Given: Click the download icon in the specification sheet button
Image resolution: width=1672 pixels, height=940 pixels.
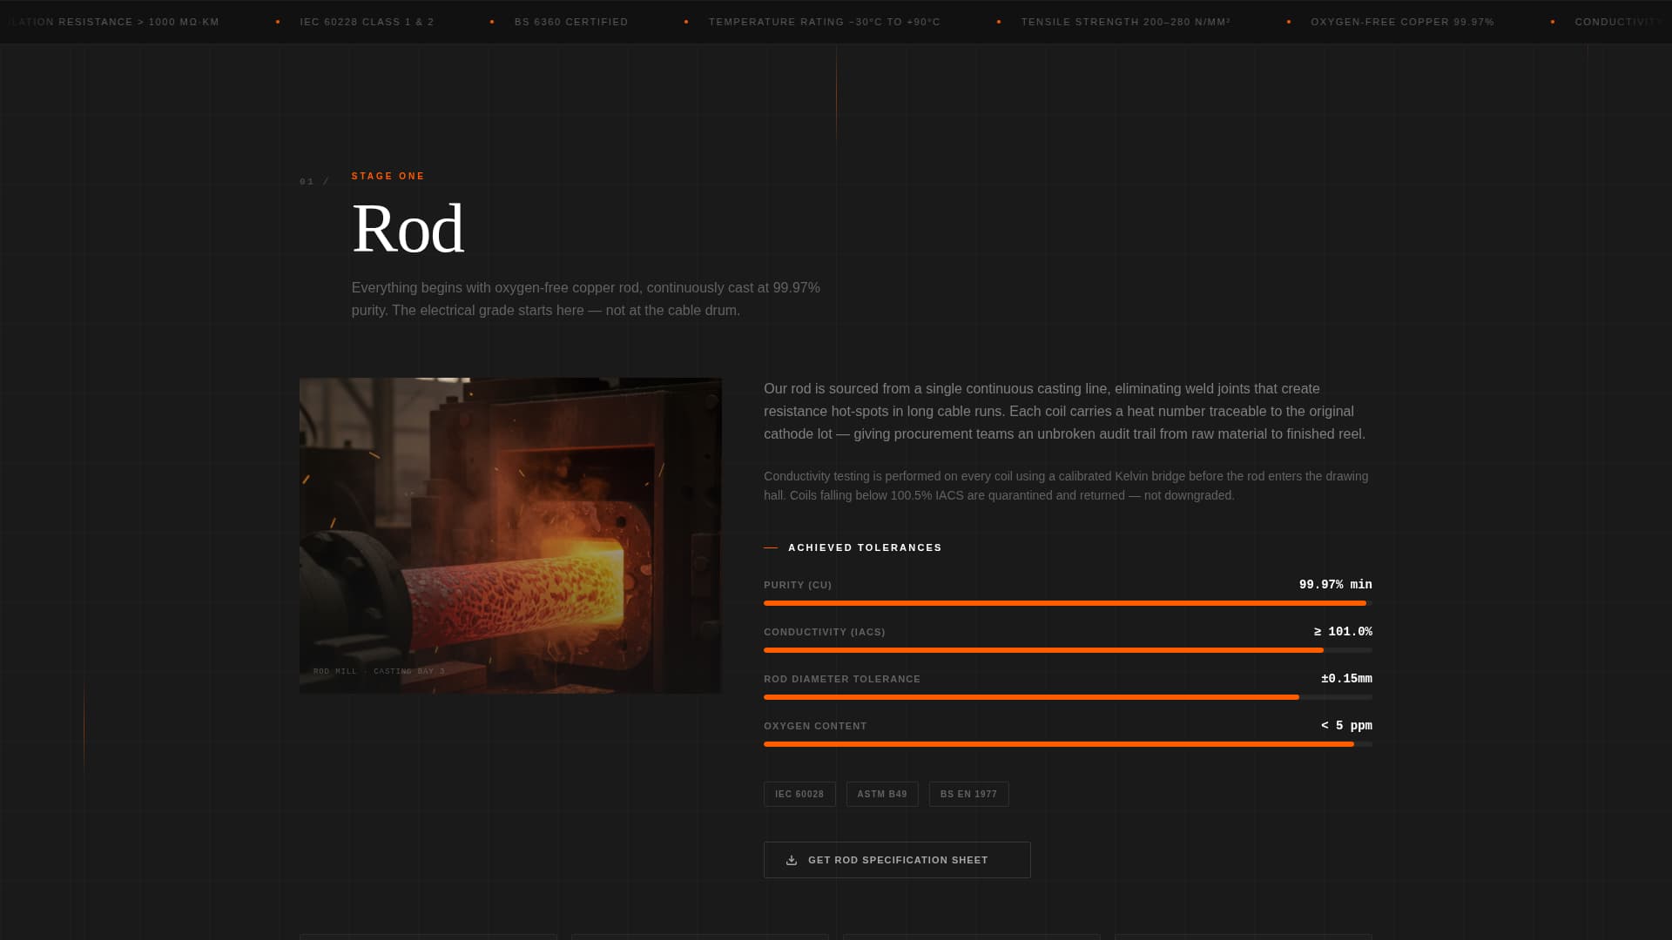Looking at the screenshot, I should point(791,860).
